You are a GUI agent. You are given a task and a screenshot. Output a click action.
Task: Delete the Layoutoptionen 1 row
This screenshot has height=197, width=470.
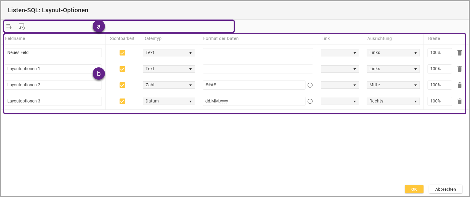[459, 69]
